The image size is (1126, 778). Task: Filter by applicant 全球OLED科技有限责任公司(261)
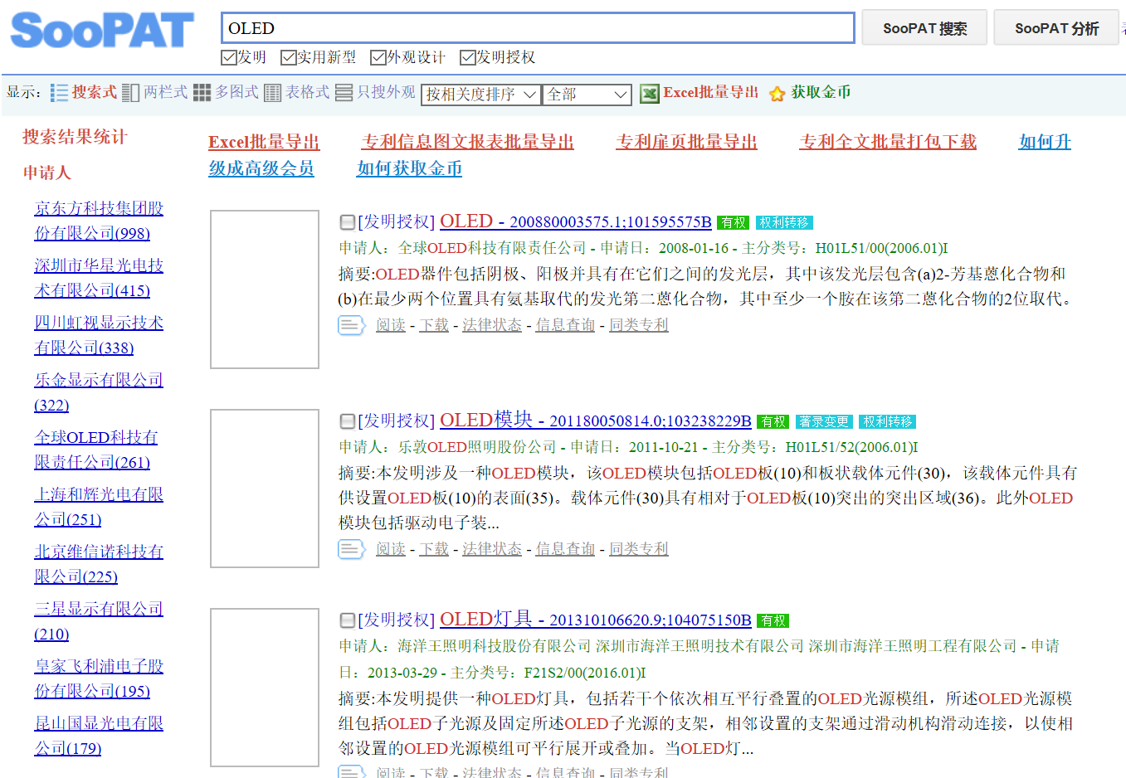96,450
